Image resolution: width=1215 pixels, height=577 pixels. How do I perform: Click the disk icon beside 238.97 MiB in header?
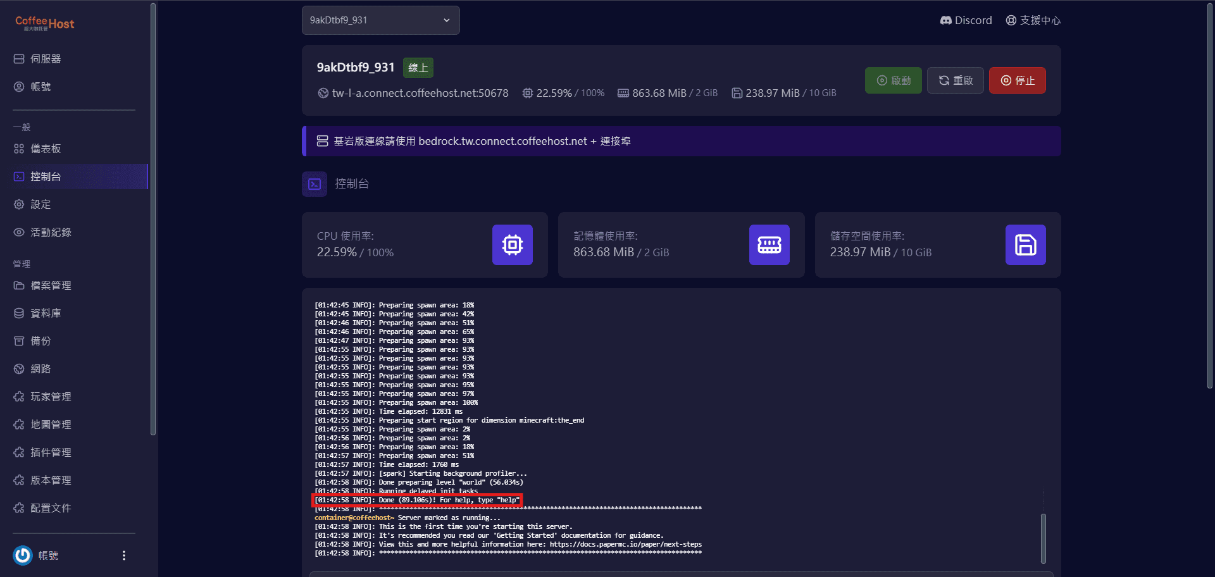[737, 93]
